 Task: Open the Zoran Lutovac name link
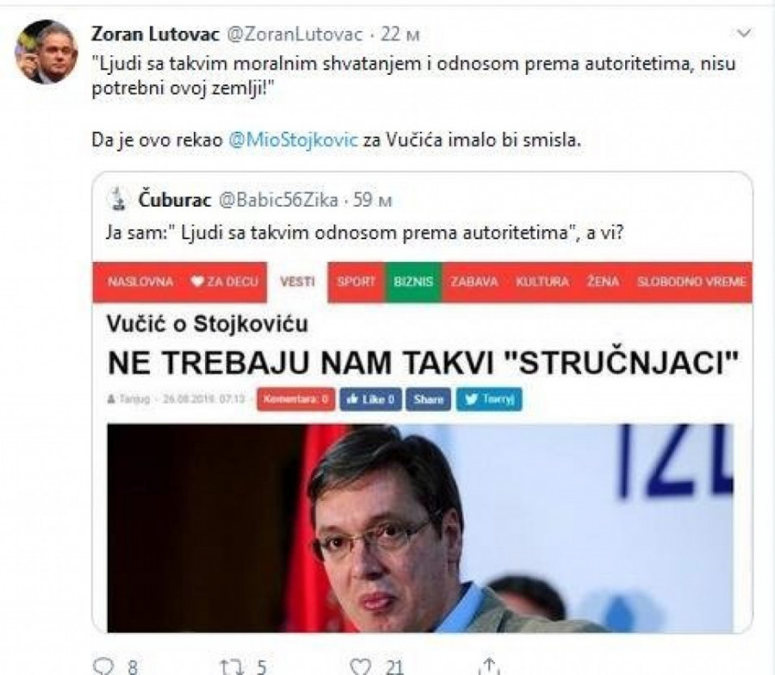click(x=155, y=34)
